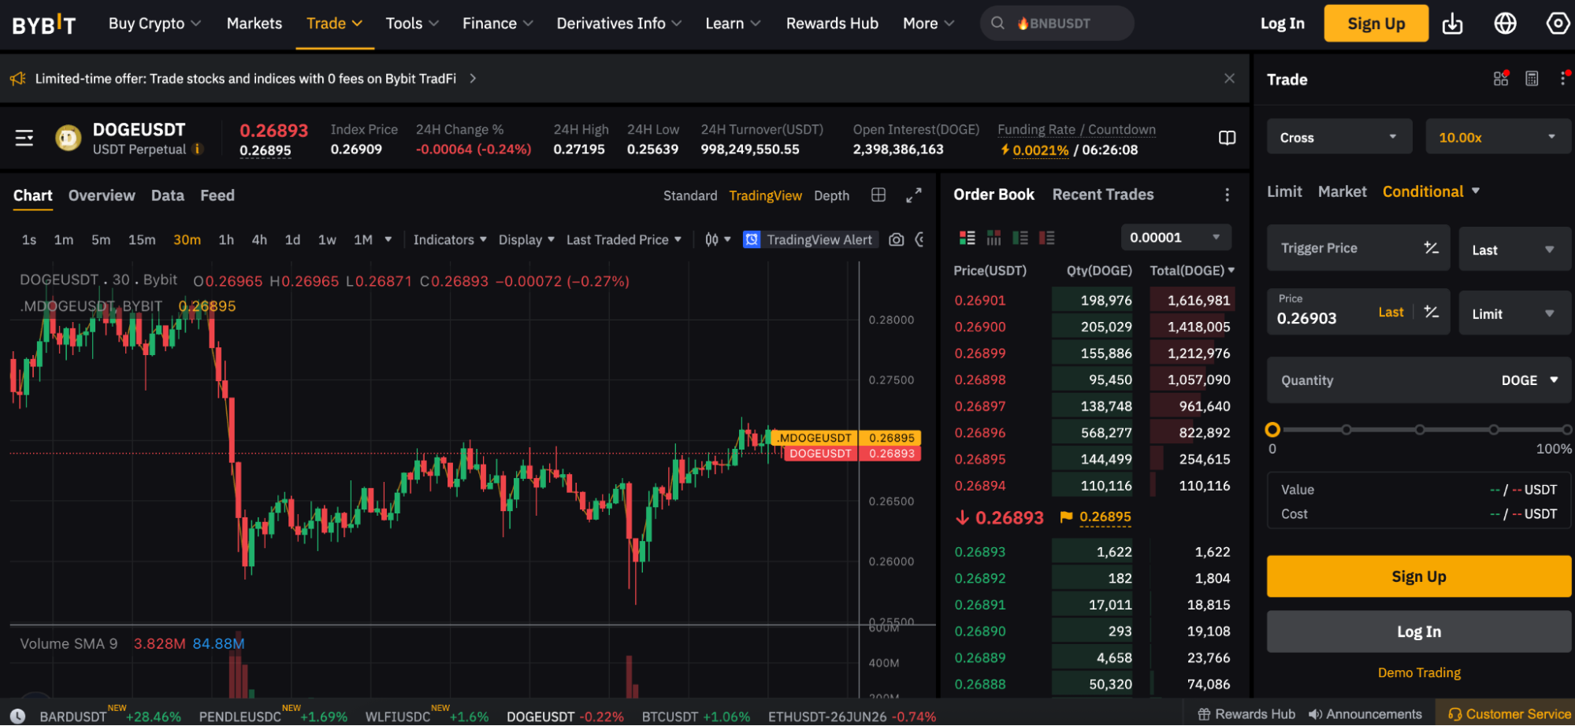Select the Market order tab
Image resolution: width=1575 pixels, height=726 pixels.
[x=1342, y=191]
